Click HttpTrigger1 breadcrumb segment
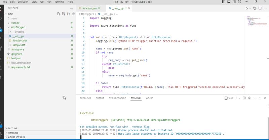The width and height of the screenshot is (269, 140). [x=86, y=14]
